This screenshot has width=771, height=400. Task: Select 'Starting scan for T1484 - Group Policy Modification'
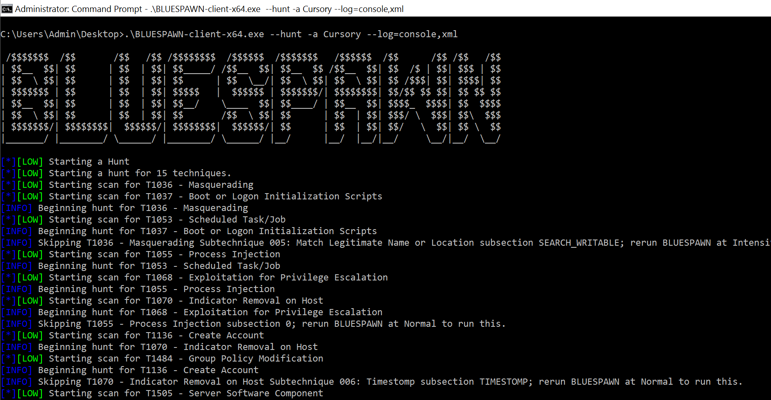(162, 359)
